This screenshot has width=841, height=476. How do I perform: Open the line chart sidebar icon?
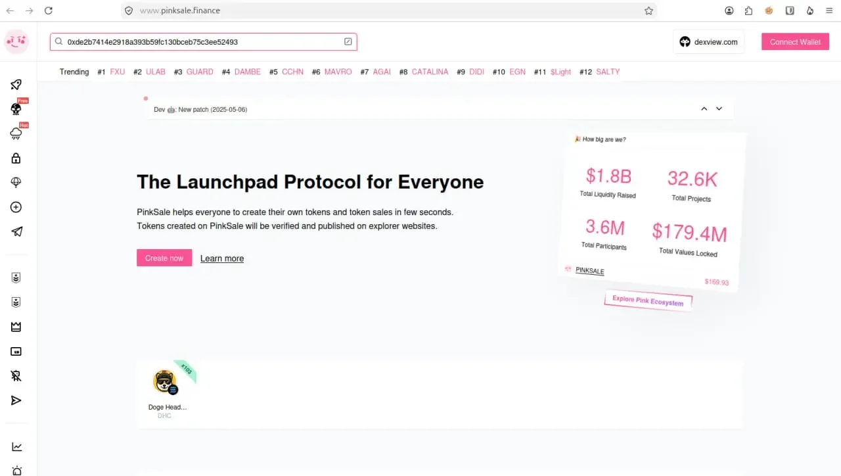(x=16, y=447)
